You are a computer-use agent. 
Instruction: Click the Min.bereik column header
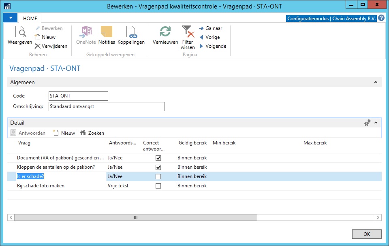tap(224, 143)
